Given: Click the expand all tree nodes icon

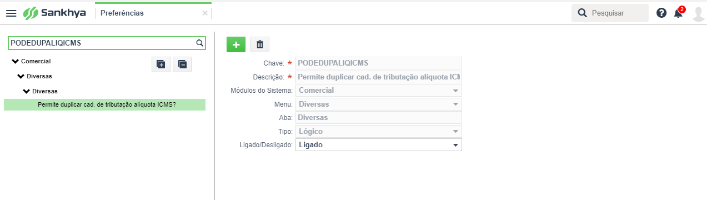Looking at the screenshot, I should point(161,64).
